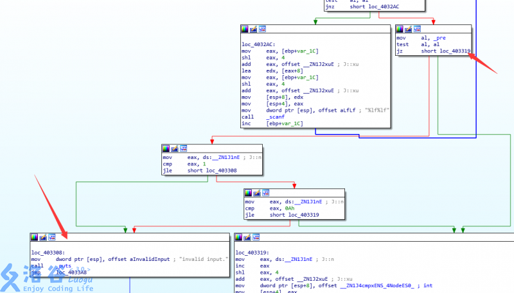Click the color icon on 'cmp eax, 0Ah' block
Image resolution: width=514 pixels, height=293 pixels.
(249, 192)
